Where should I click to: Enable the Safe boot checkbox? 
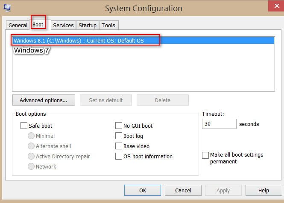pos(24,126)
